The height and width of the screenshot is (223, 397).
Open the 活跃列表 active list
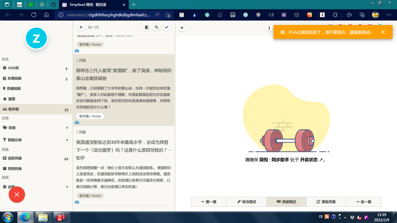coord(36,159)
